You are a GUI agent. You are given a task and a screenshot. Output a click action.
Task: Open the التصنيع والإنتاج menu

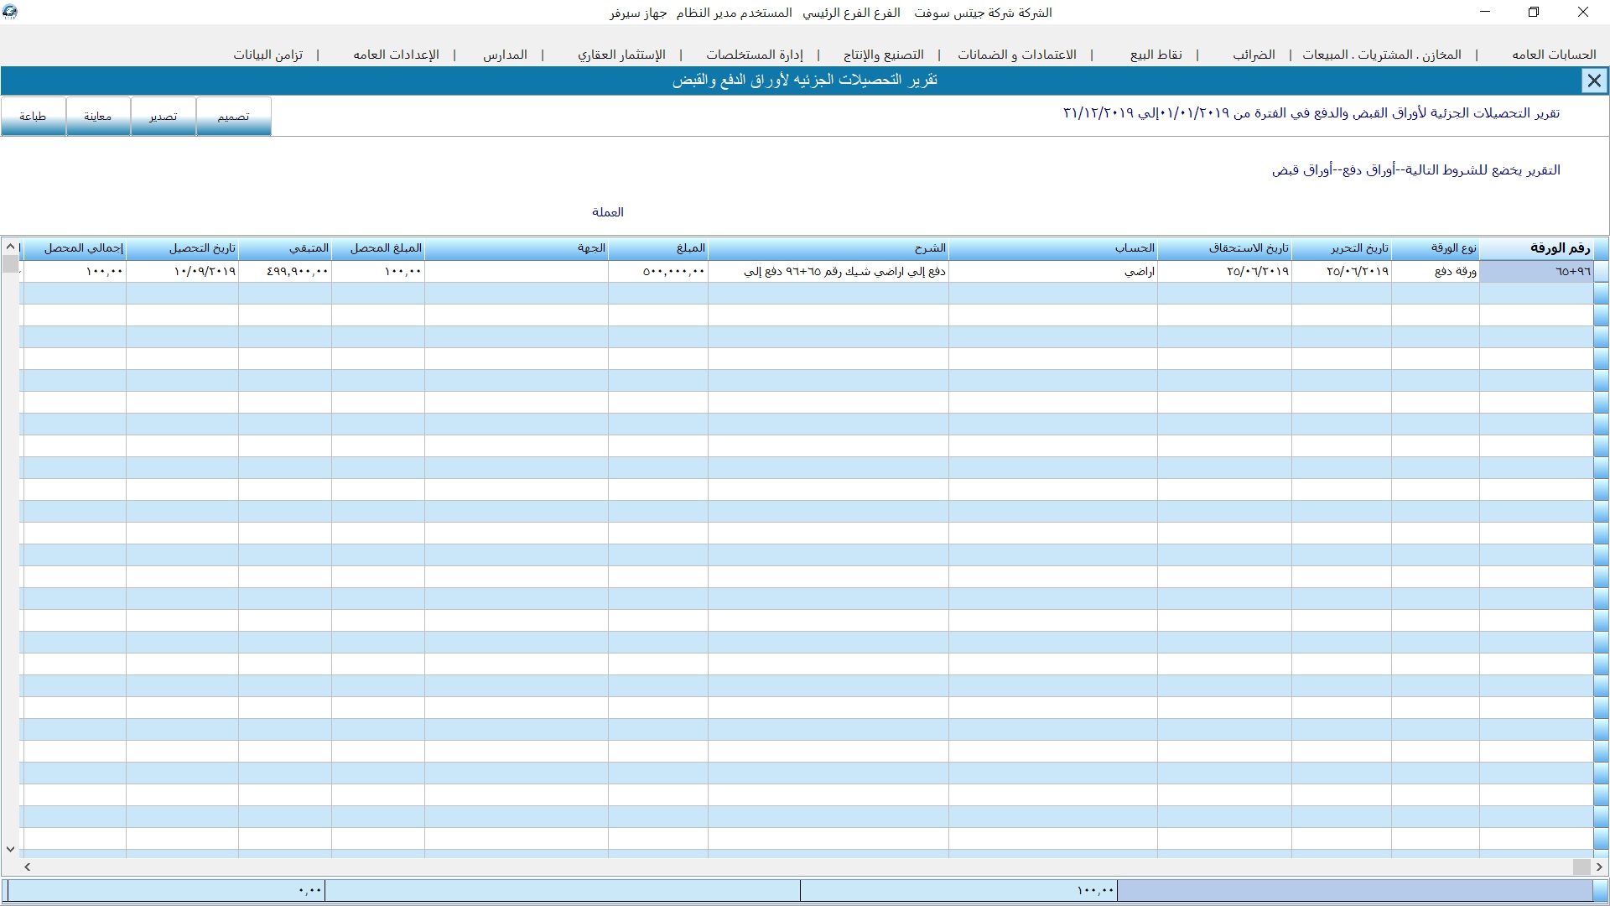click(884, 55)
